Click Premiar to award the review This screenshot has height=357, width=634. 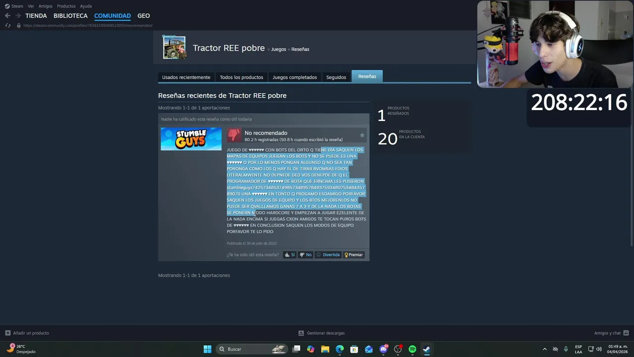tap(354, 255)
